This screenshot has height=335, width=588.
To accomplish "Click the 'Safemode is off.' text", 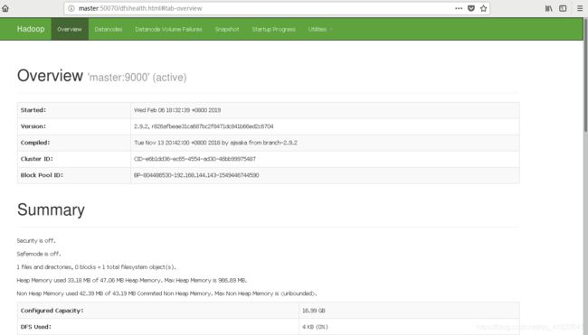I will 39,254.
